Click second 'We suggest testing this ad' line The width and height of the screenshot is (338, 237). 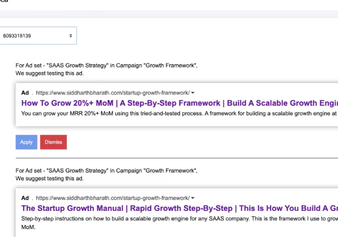(49, 178)
